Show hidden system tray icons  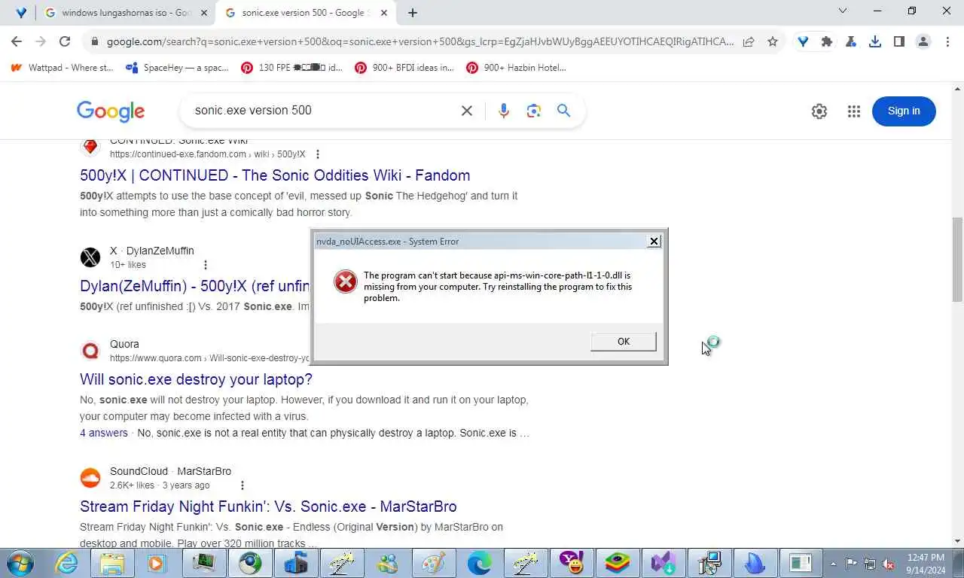point(833,563)
